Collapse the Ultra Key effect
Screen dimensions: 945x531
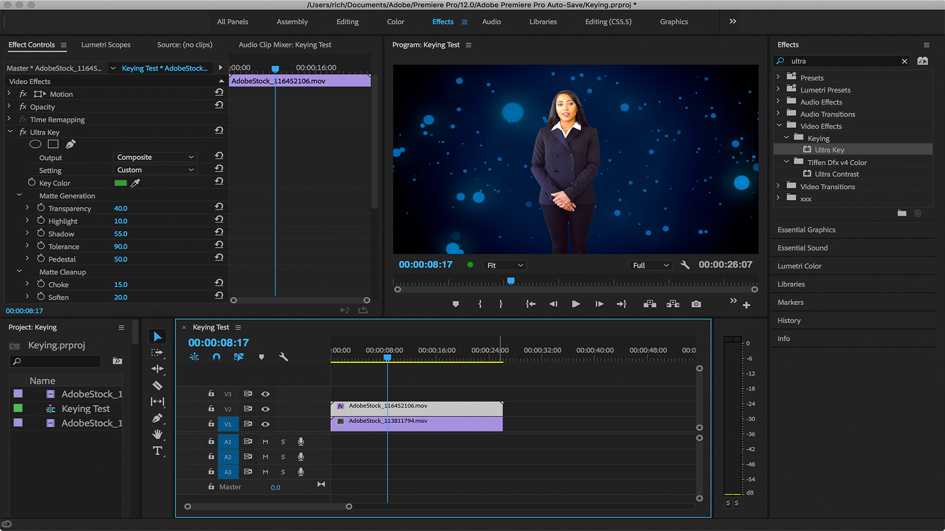[x=10, y=132]
